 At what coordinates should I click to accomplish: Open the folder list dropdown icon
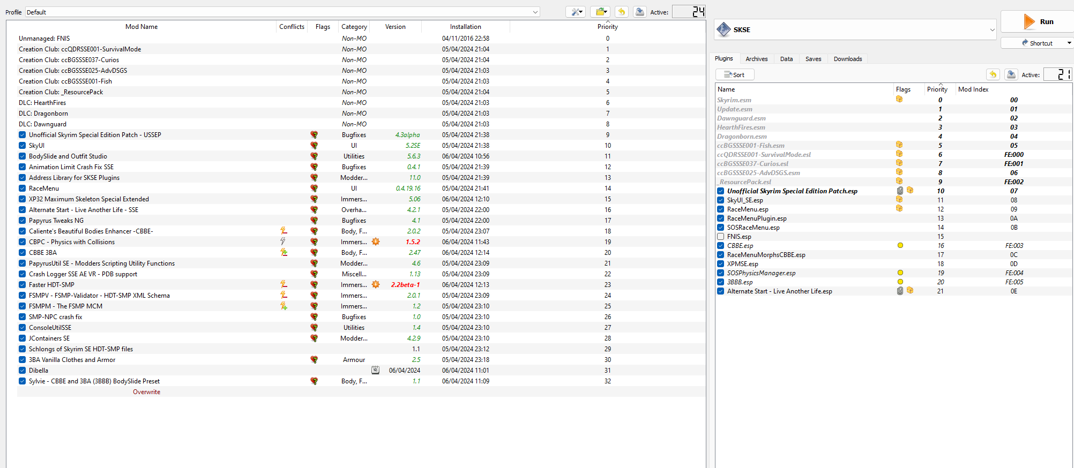[600, 12]
